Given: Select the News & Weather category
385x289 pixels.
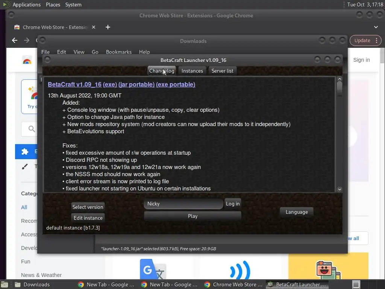Looking at the screenshot, I should pyautogui.click(x=41, y=275).
